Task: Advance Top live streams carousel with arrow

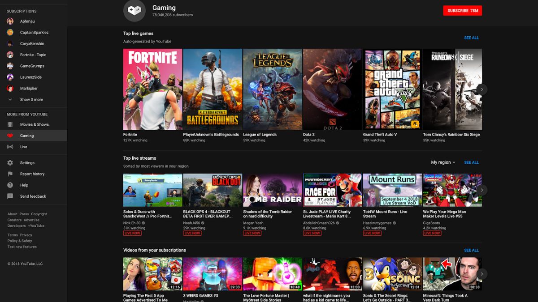Action: [482, 190]
